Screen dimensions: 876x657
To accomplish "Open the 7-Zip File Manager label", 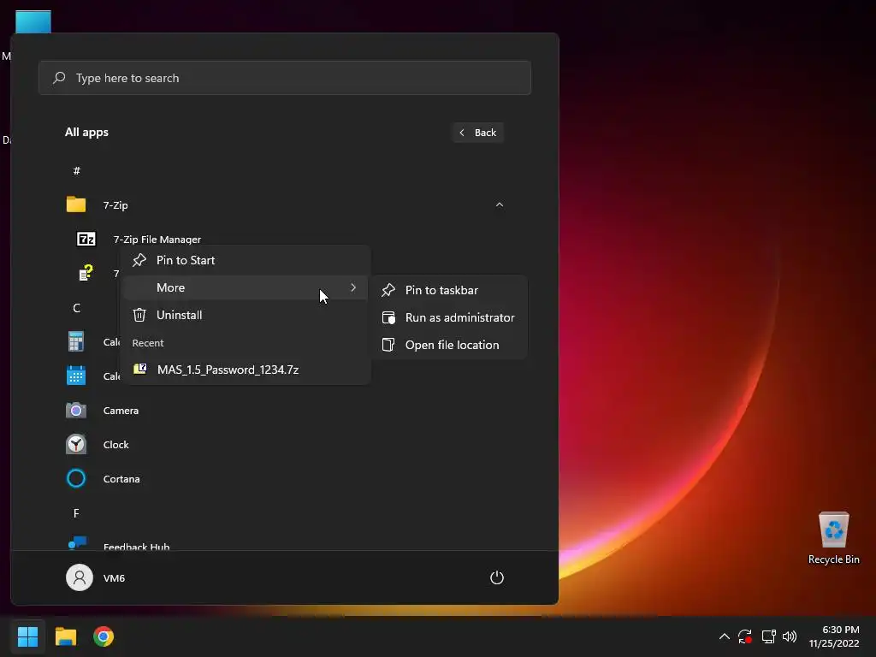I will click(x=157, y=240).
